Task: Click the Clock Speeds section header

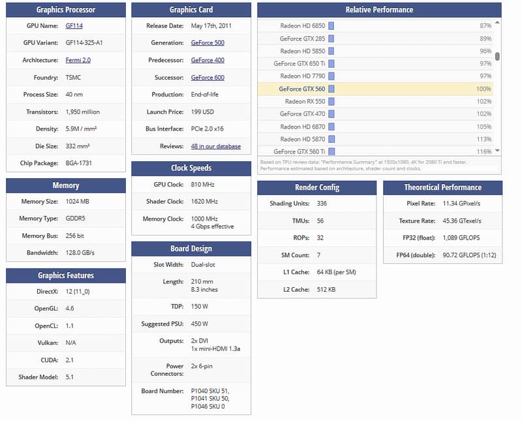Action: (x=191, y=168)
